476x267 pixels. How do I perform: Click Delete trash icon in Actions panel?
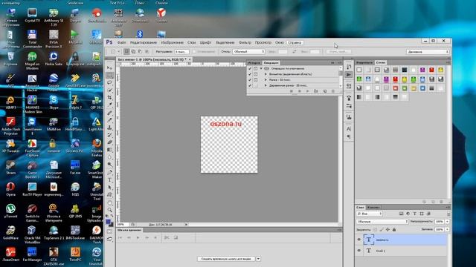[x=332, y=90]
